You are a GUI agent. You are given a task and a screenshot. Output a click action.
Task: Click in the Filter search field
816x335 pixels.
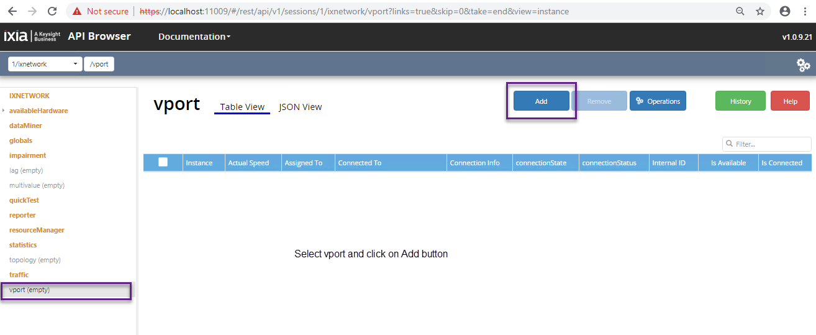tap(771, 144)
